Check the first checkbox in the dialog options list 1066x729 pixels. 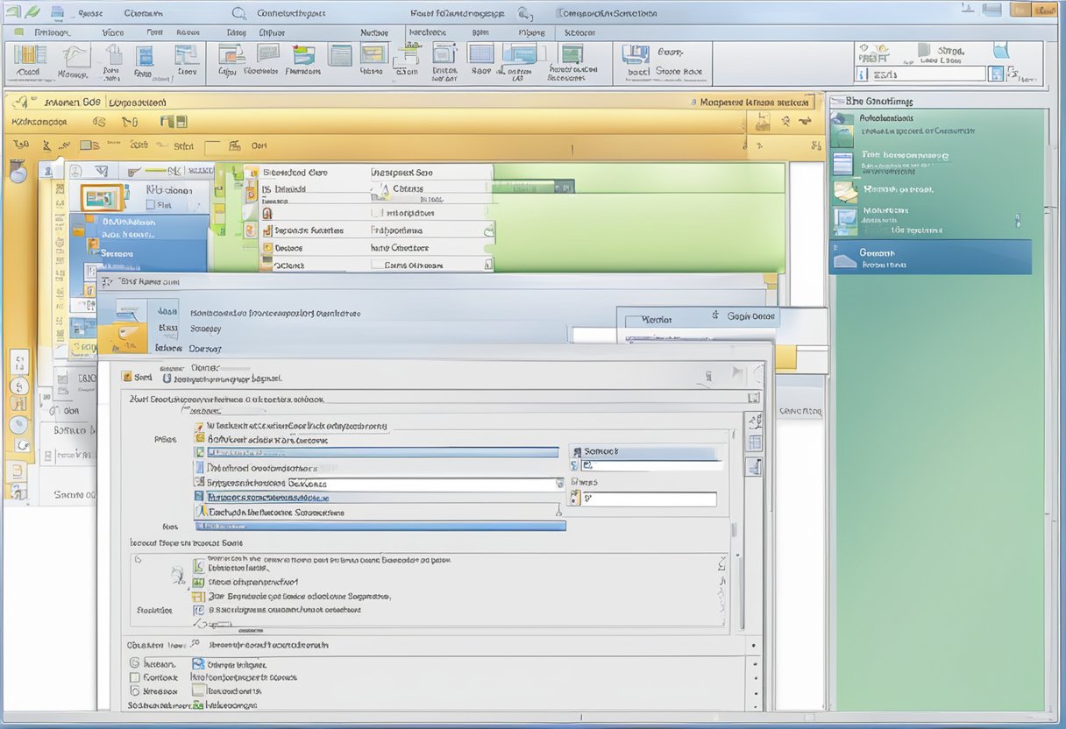click(x=197, y=426)
